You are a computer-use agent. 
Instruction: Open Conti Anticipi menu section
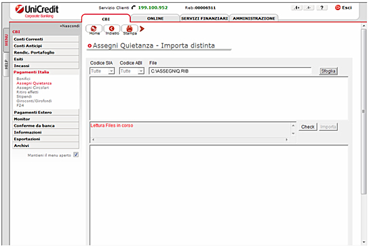tap(45, 45)
